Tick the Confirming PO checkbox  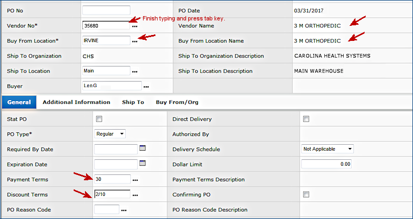click(306, 194)
